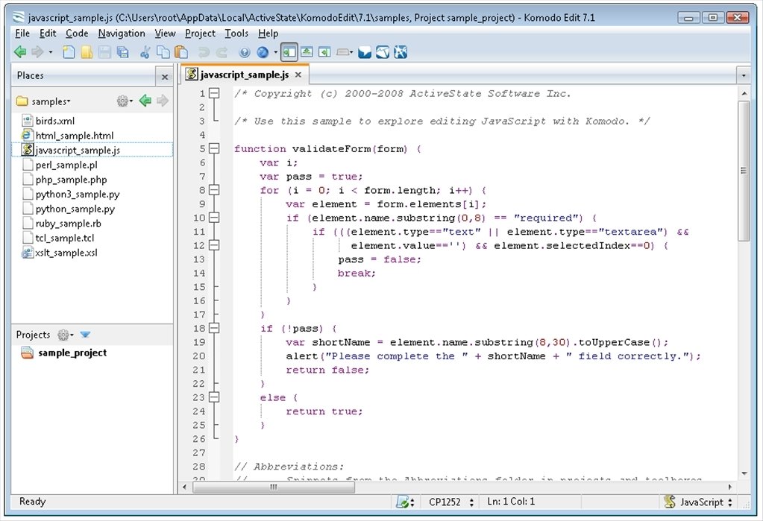Click the editor horizontal scrollbar thumb

(274, 487)
